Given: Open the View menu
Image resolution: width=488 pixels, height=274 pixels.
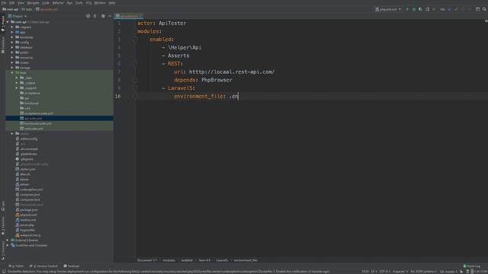Looking at the screenshot, I should point(21,3).
